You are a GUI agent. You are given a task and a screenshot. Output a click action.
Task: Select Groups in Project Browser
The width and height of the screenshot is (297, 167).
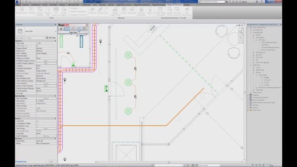pos(255,108)
